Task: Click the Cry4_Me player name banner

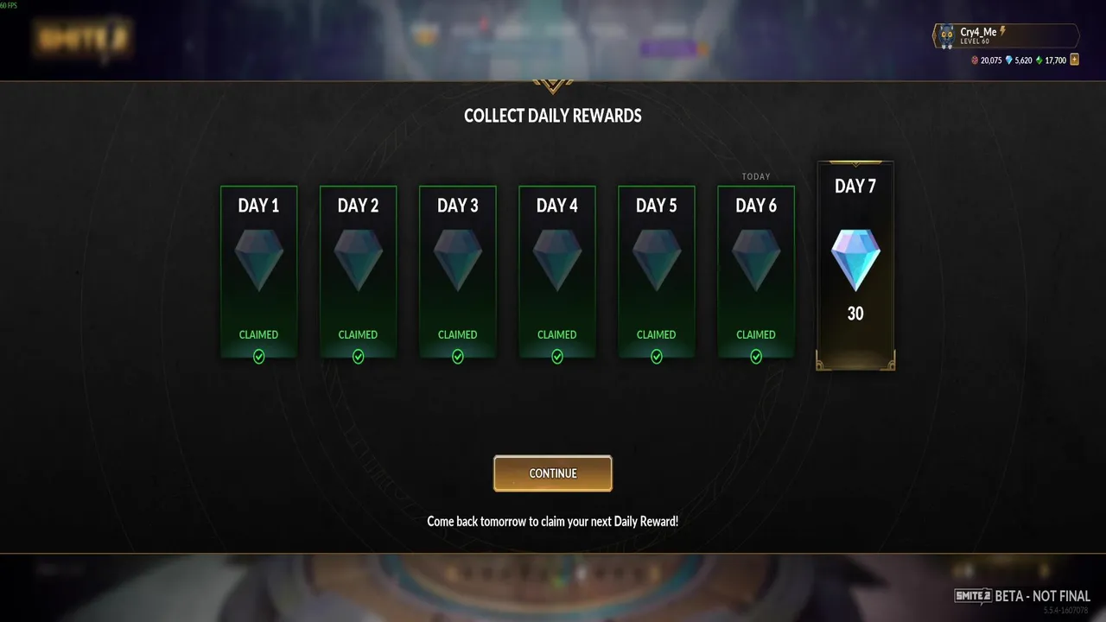Action: (x=1006, y=36)
